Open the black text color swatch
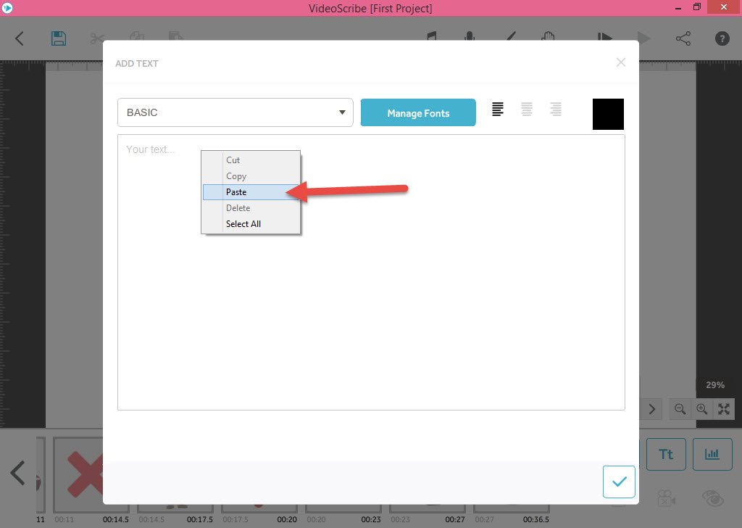The height and width of the screenshot is (528, 742). pos(608,114)
